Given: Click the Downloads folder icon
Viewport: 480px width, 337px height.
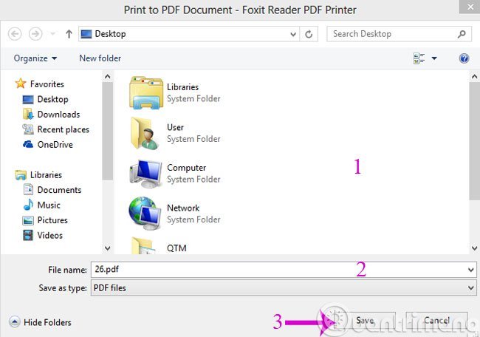Looking at the screenshot, I should point(28,114).
